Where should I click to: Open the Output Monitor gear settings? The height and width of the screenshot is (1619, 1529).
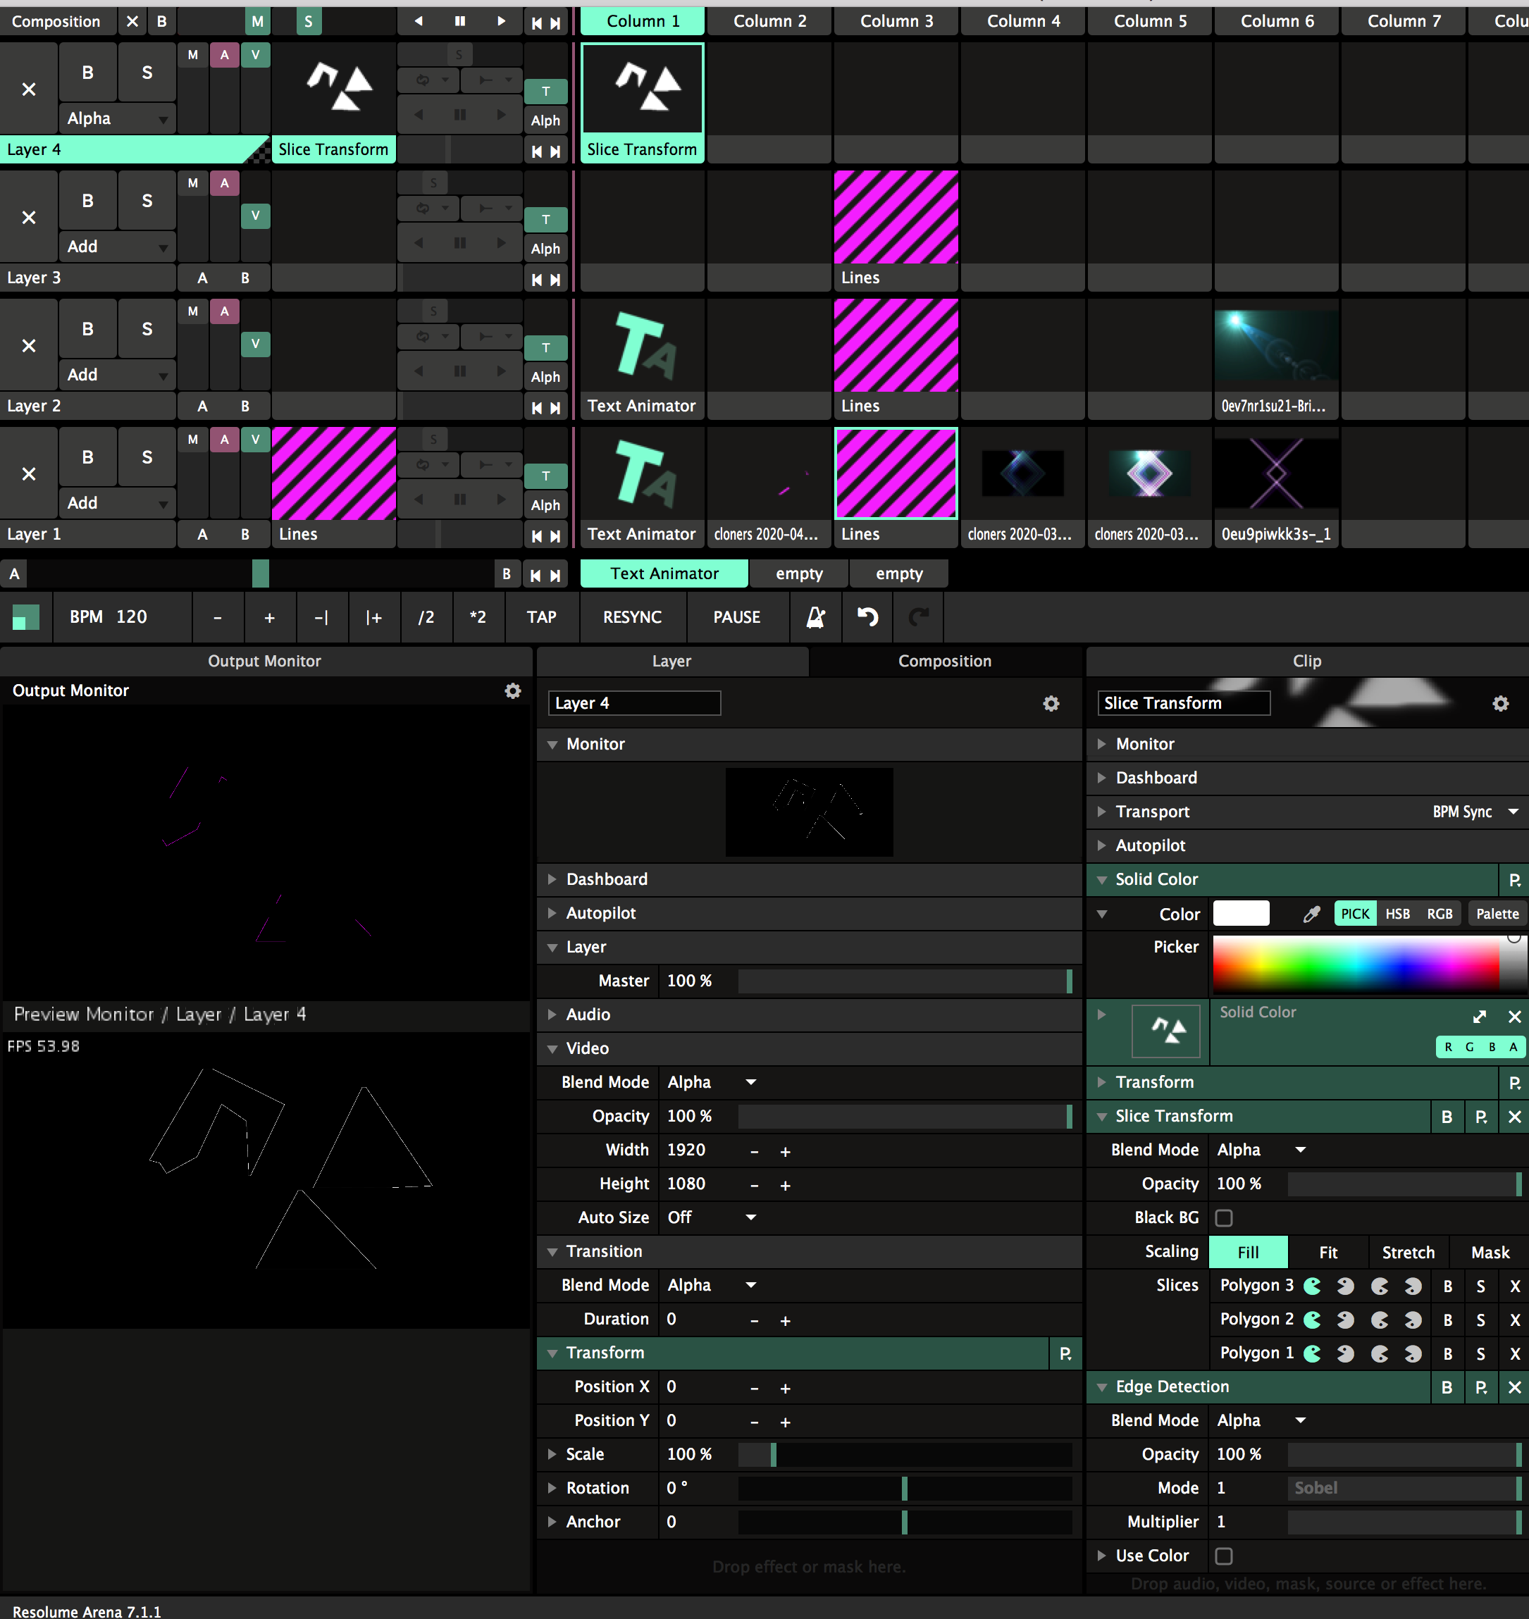[x=513, y=691]
